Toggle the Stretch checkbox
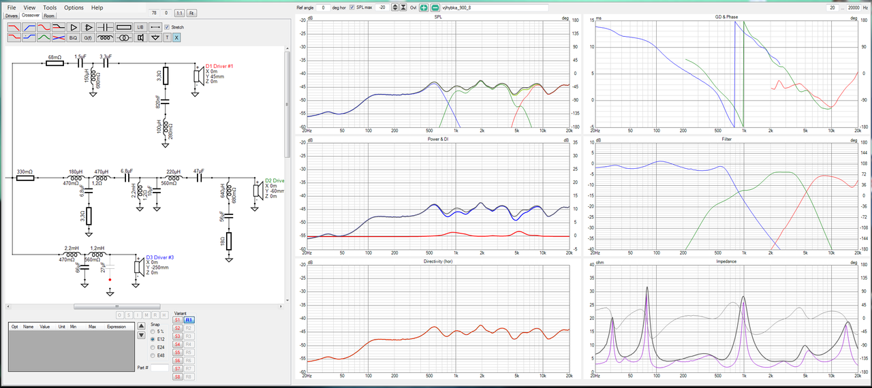872x388 pixels. (167, 27)
